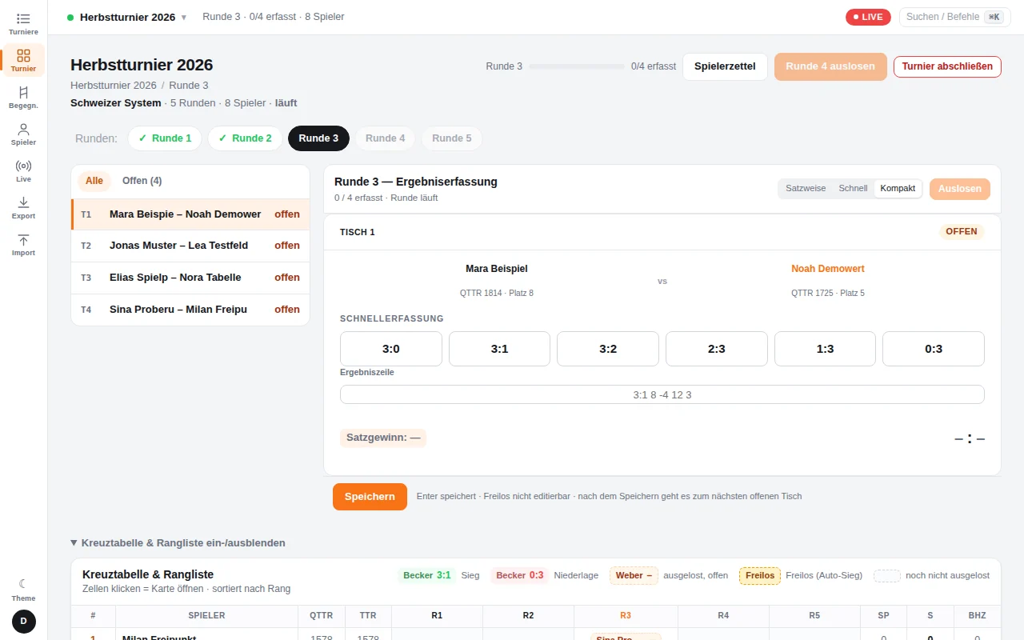Screen dimensions: 1024x640
Task: Choose quick result 0:3
Action: coord(934,349)
